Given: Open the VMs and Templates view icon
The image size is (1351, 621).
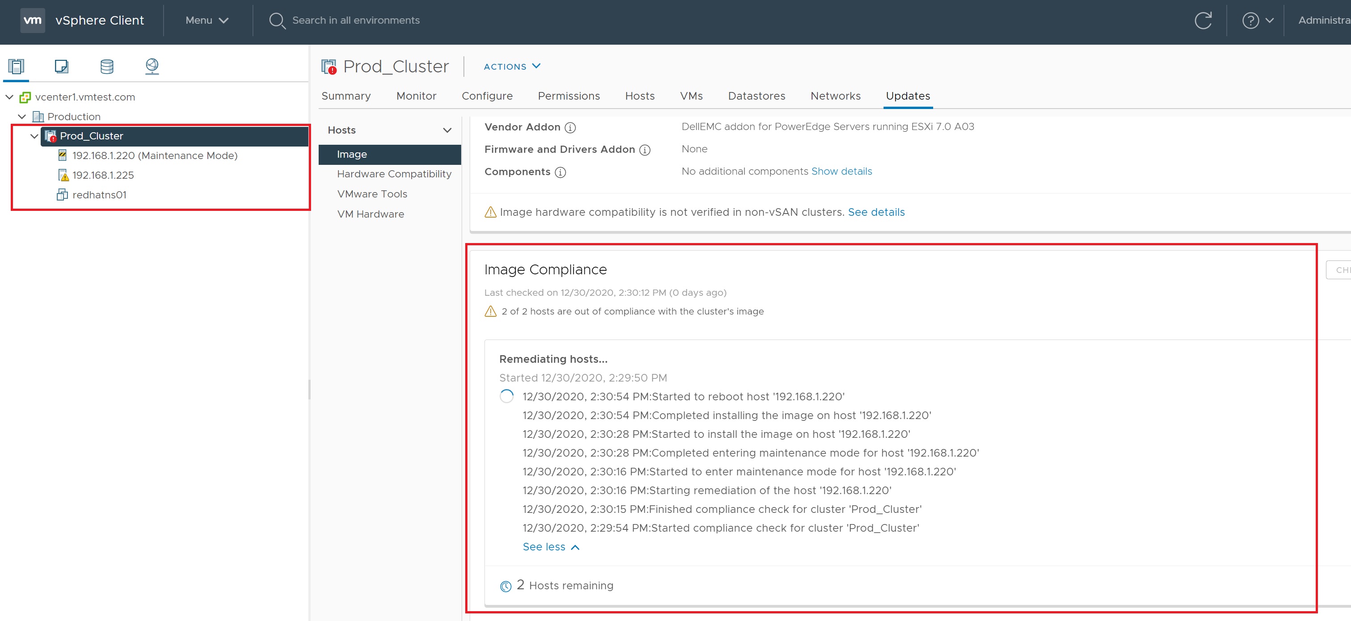Looking at the screenshot, I should pyautogui.click(x=61, y=66).
